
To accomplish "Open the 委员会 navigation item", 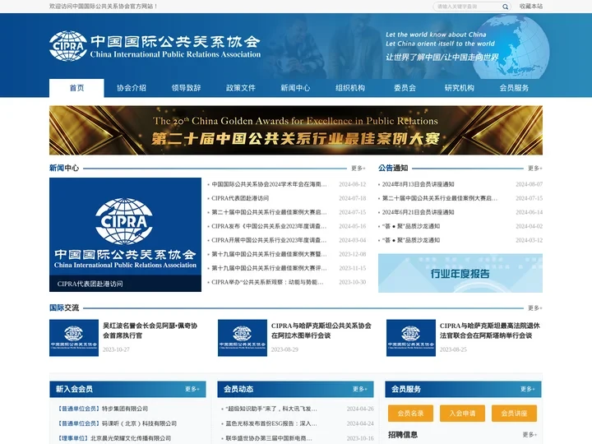I will tap(405, 88).
